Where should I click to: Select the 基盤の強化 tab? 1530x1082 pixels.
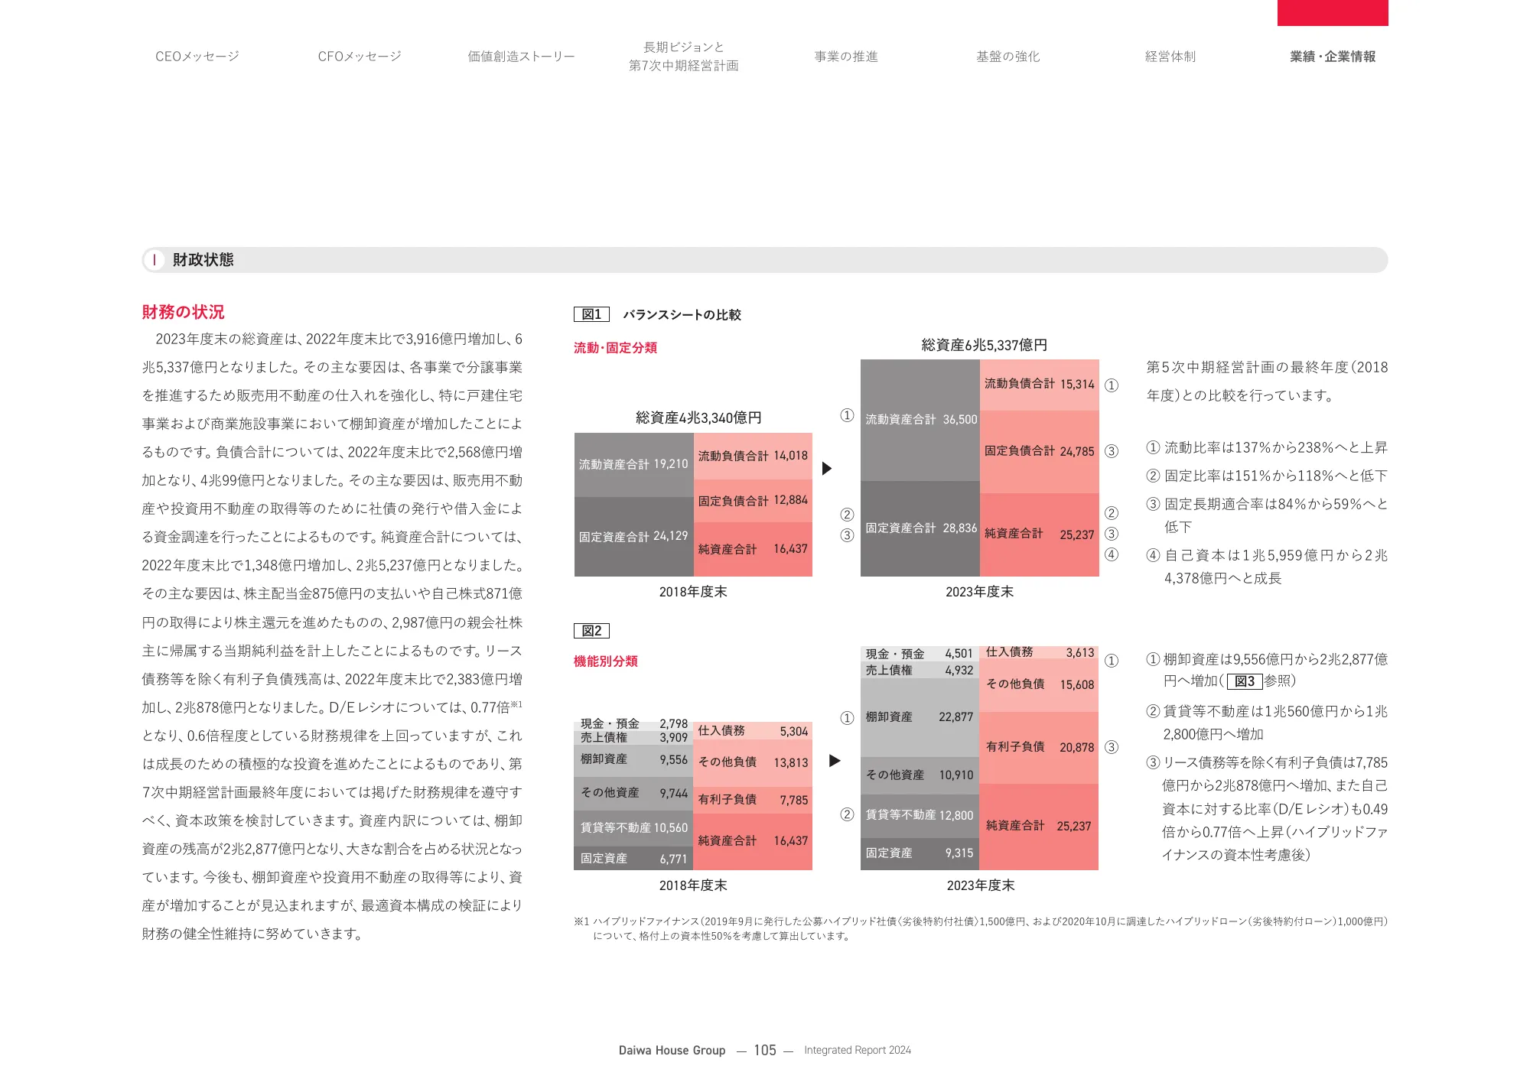point(1008,57)
